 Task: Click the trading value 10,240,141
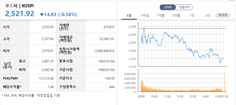click(107, 39)
